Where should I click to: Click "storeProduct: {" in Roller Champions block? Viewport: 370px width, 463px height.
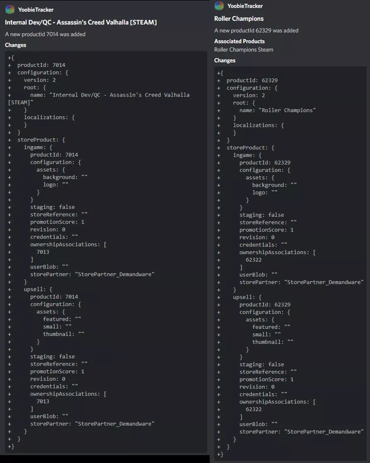pos(250,148)
